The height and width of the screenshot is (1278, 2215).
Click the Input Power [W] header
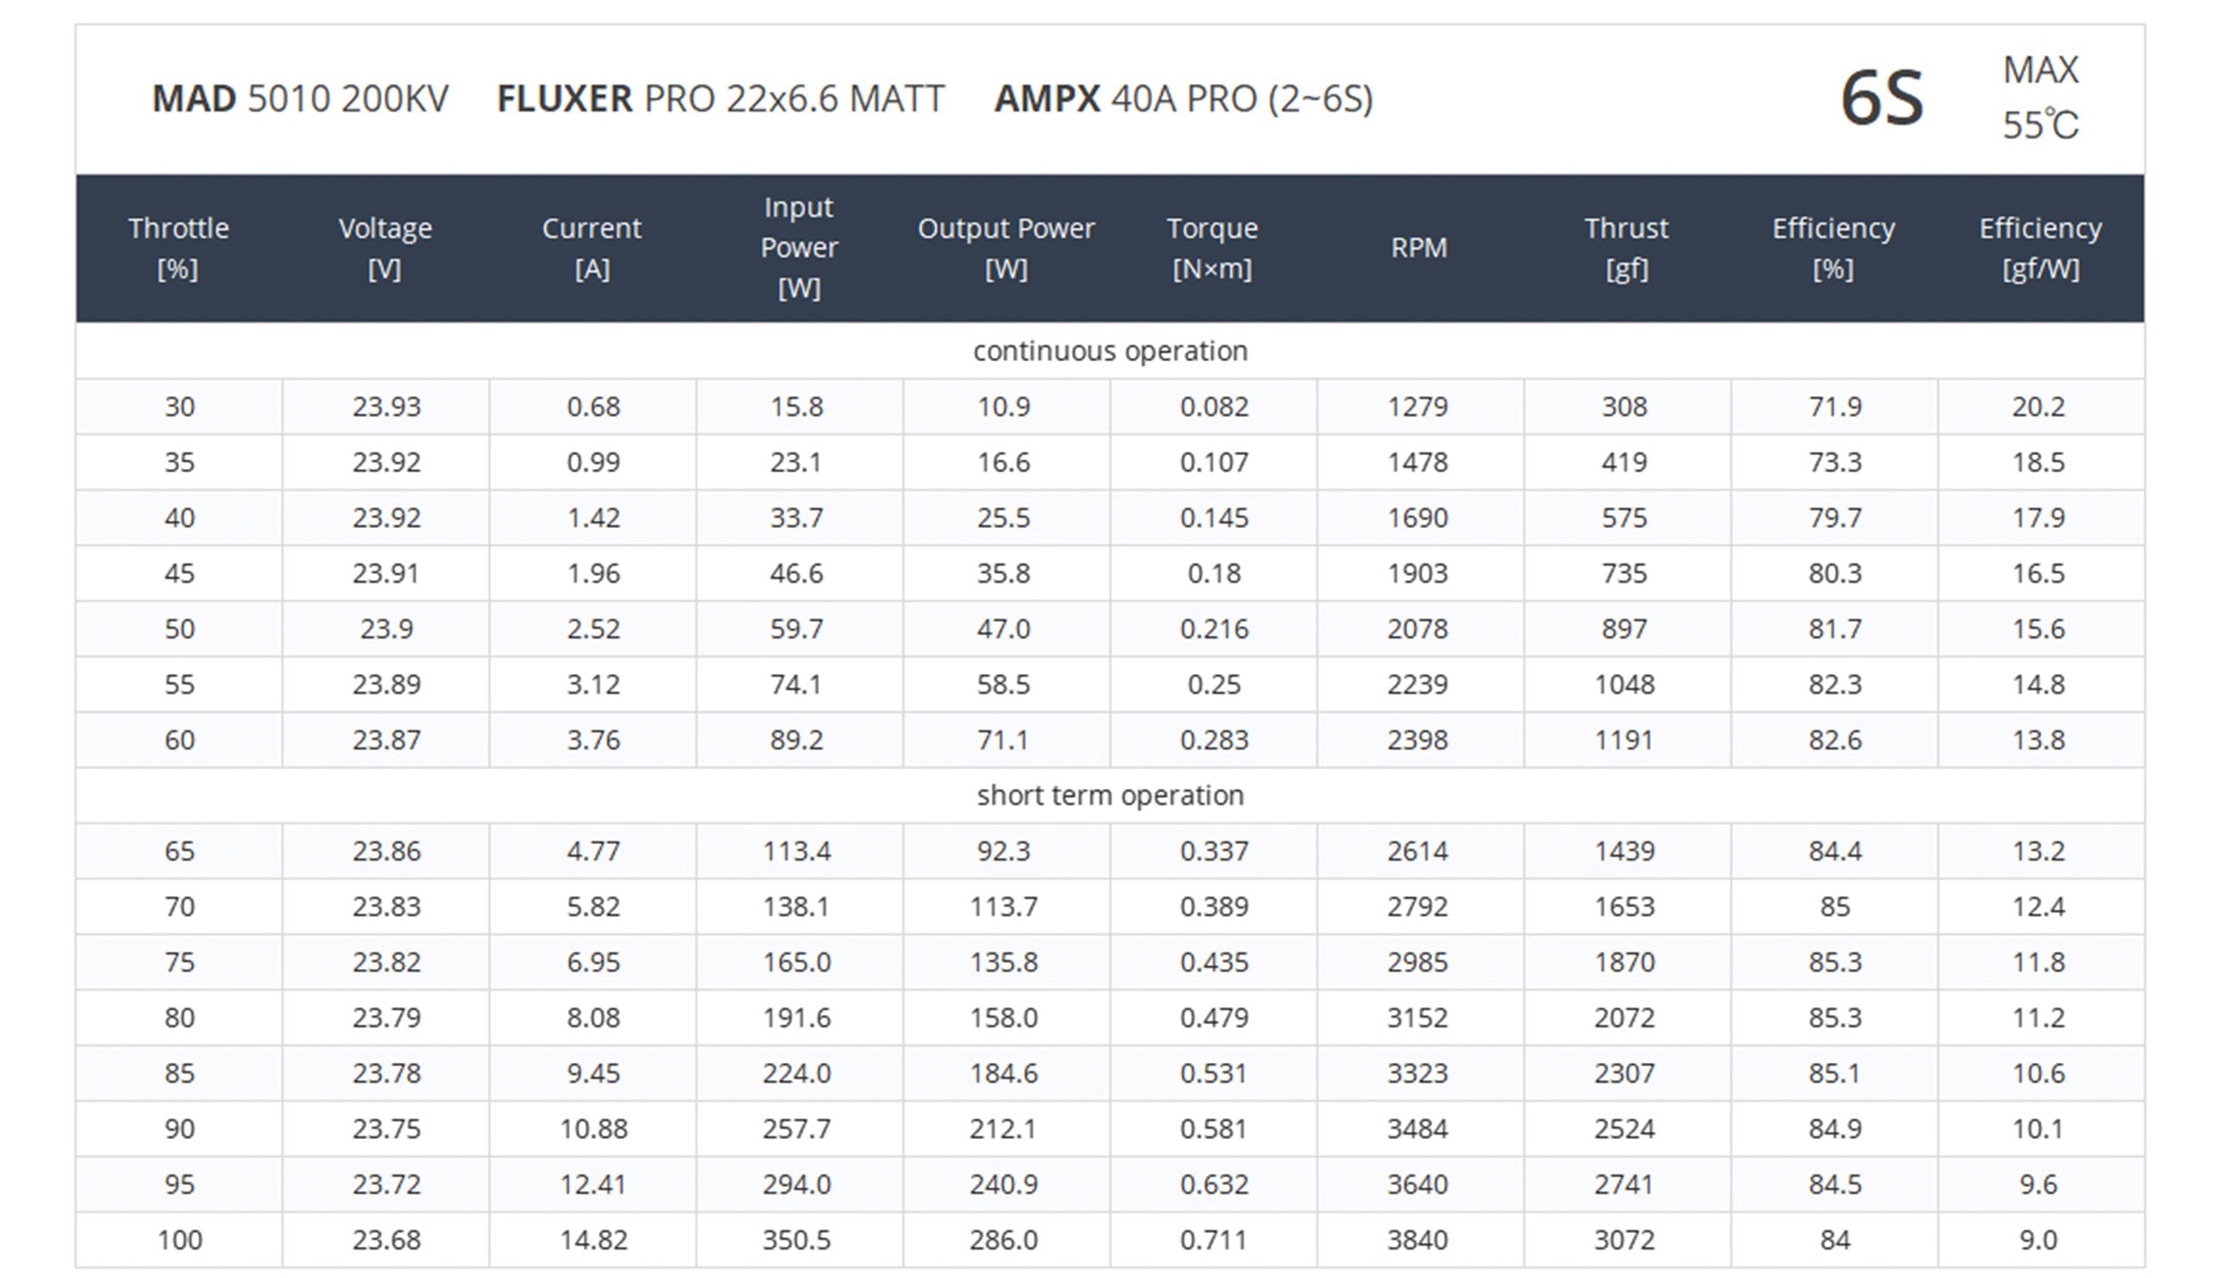(x=798, y=248)
